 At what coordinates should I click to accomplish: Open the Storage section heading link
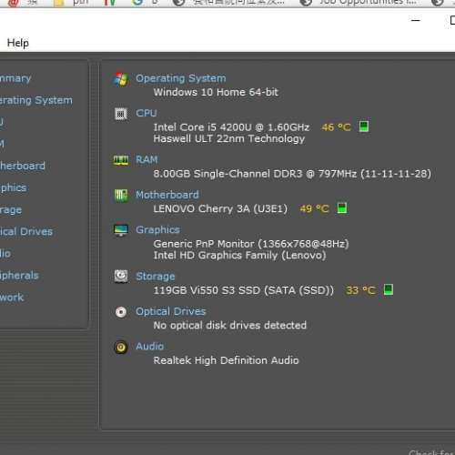coord(156,277)
